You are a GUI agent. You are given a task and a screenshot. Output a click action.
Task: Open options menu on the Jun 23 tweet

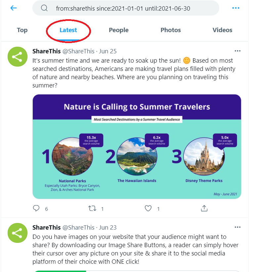(237, 227)
